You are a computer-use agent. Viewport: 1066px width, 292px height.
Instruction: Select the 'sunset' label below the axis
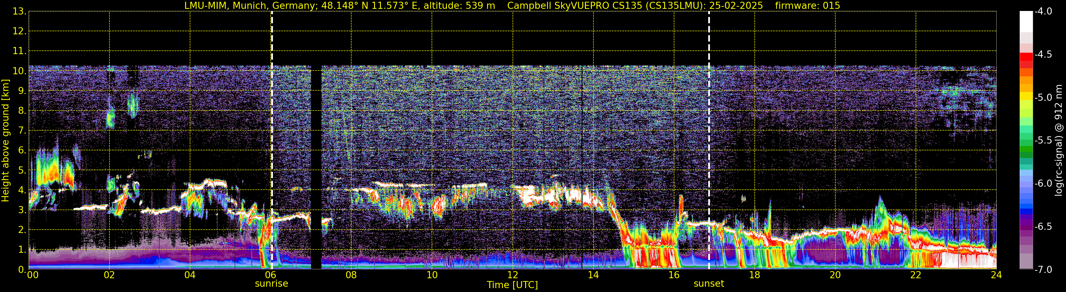click(x=709, y=284)
